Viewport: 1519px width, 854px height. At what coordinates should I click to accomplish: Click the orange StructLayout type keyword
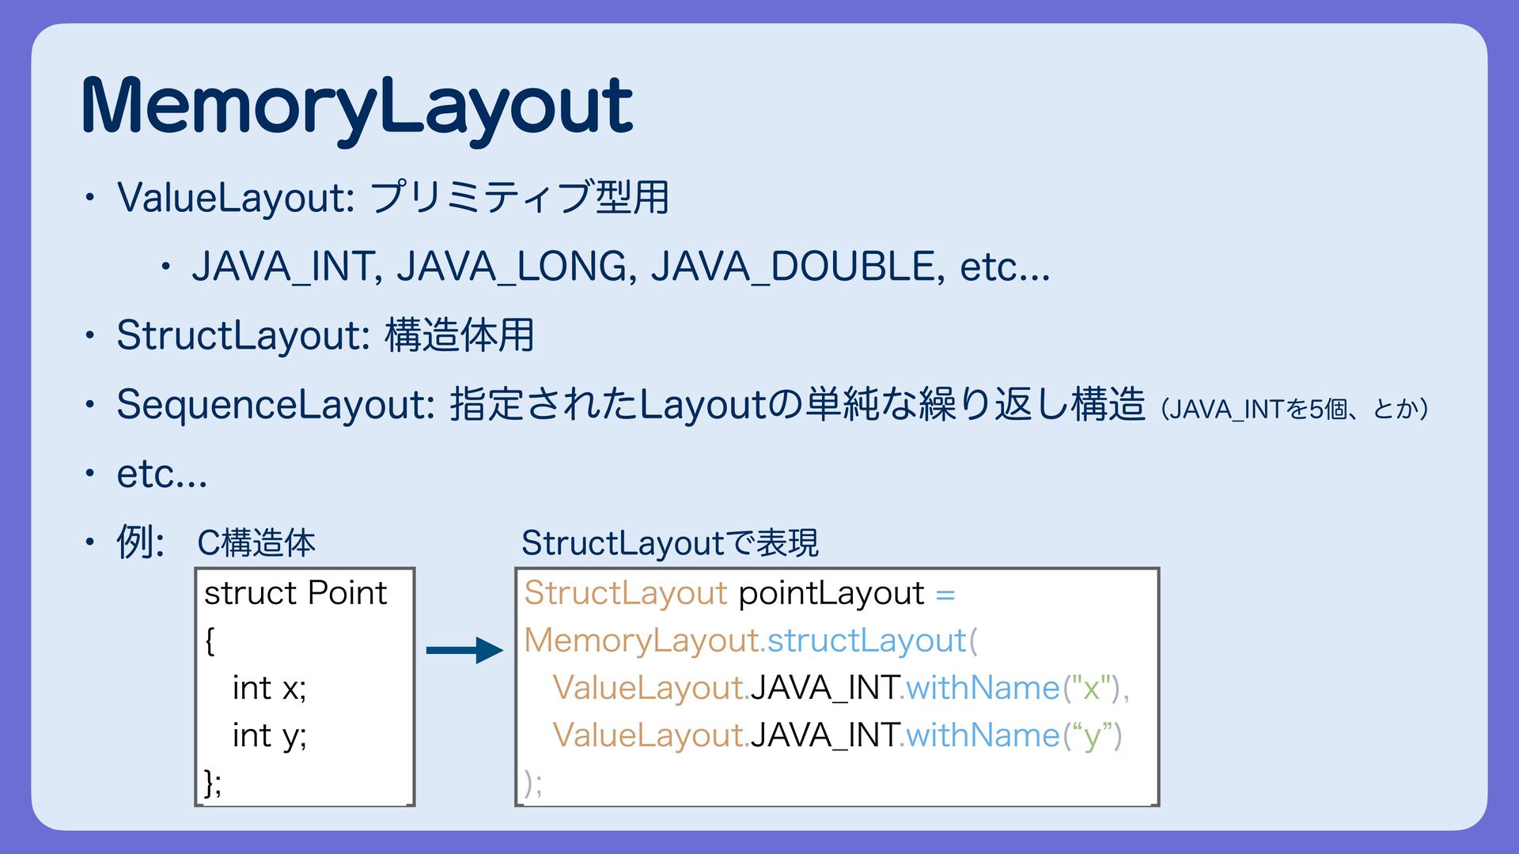625,593
